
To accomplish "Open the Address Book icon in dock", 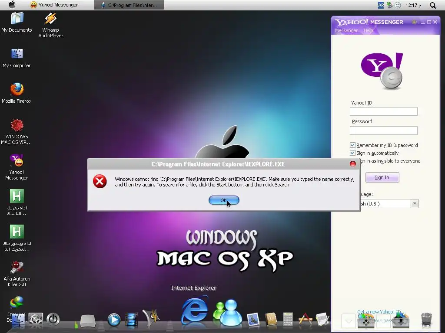I will point(271,319).
